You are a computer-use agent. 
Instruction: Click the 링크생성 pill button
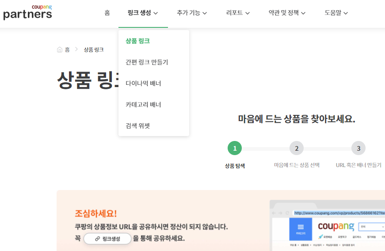click(107, 239)
